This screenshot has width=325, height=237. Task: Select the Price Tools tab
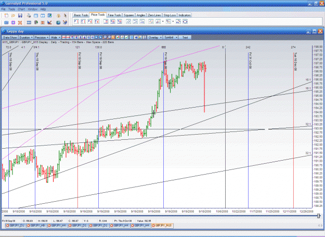click(x=98, y=15)
